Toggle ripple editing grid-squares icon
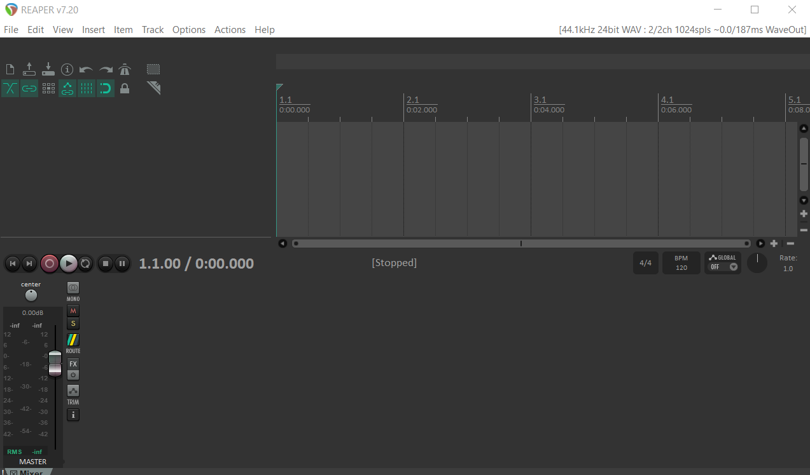 pyautogui.click(x=48, y=88)
